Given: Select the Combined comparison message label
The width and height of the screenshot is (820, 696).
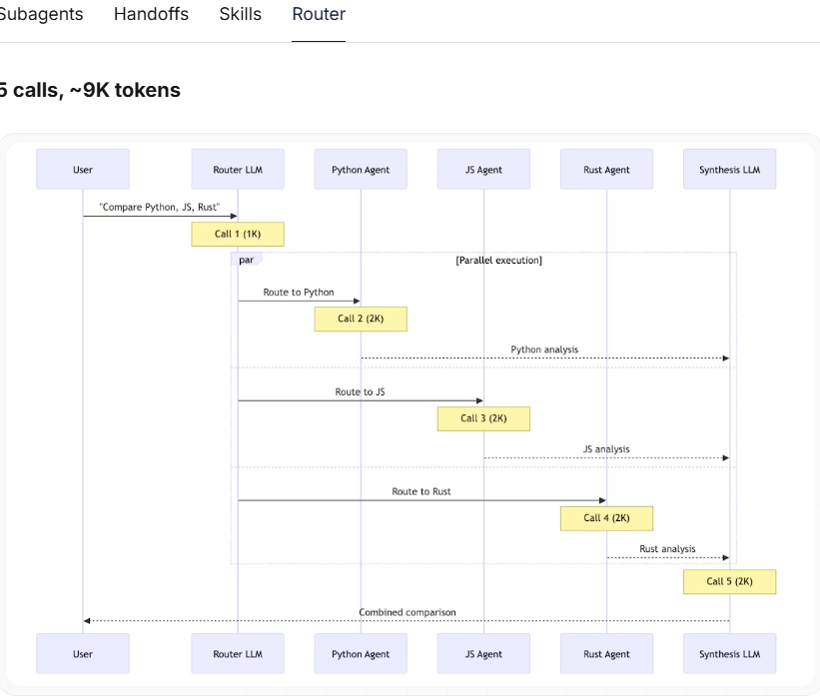Looking at the screenshot, I should point(408,612).
